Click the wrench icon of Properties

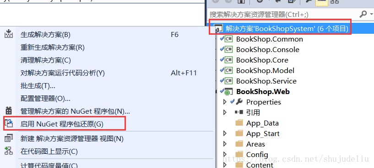239,102
